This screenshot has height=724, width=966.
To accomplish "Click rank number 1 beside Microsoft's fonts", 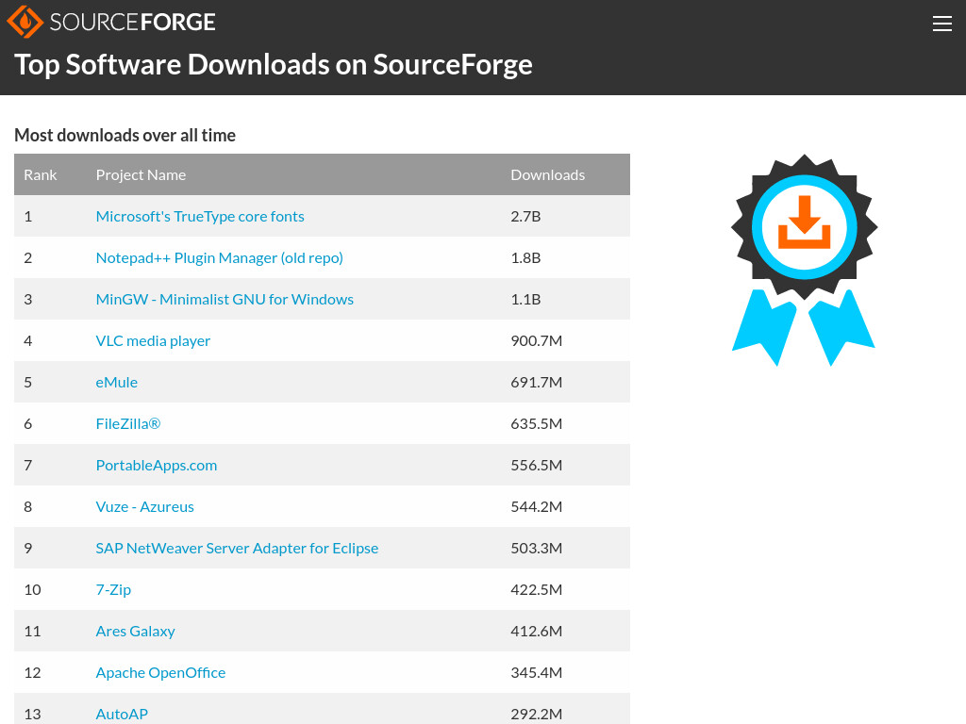I will (x=27, y=216).
